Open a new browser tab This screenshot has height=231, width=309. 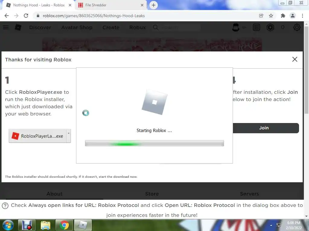[x=154, y=5]
